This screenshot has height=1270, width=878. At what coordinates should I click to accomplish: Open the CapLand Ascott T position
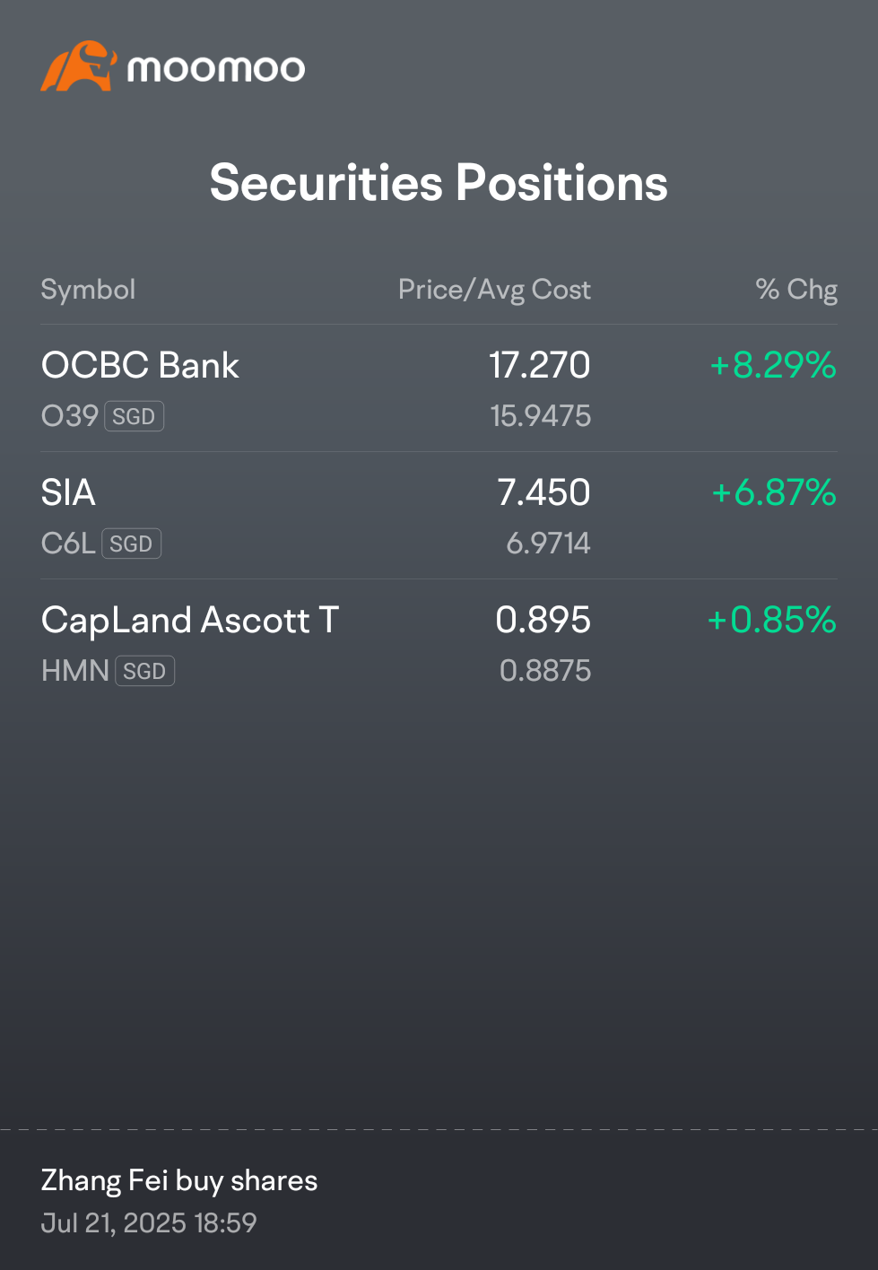click(439, 643)
